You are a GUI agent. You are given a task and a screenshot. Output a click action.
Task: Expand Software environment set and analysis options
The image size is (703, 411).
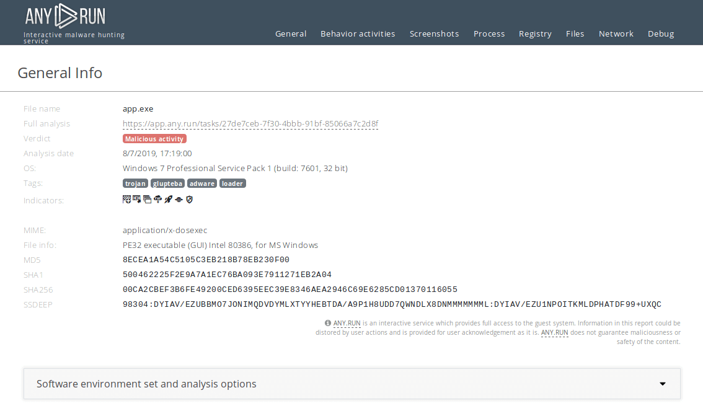146,384
